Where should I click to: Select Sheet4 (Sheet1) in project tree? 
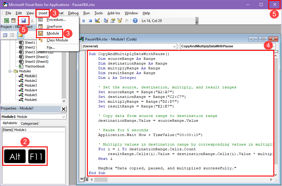37,57
